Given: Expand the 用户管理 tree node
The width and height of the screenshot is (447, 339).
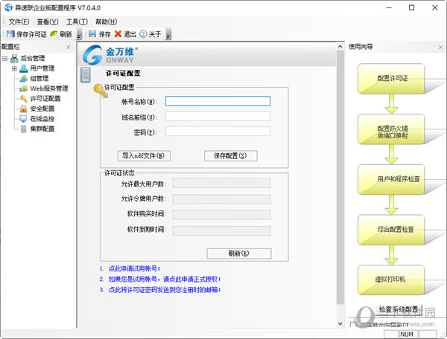Looking at the screenshot, I should click(14, 68).
